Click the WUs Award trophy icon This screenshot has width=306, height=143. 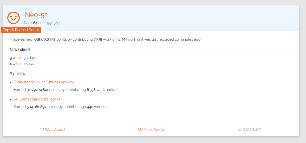tap(42, 130)
